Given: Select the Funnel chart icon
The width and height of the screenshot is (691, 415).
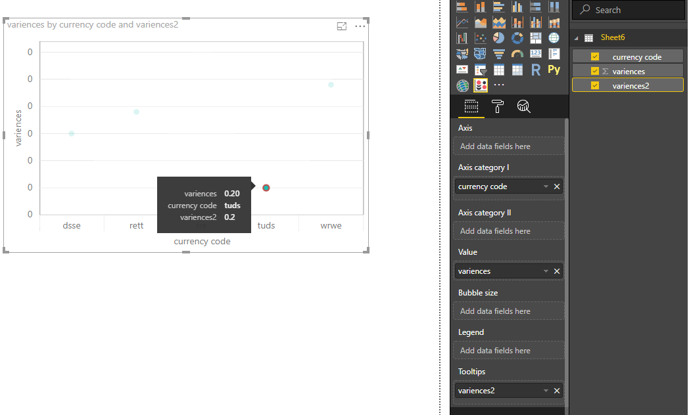Looking at the screenshot, I should click(499, 54).
